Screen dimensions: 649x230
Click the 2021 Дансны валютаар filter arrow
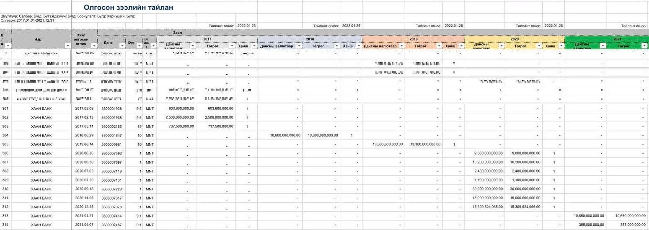point(602,45)
